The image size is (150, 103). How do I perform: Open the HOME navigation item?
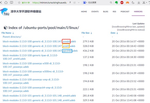[x=84, y=12]
